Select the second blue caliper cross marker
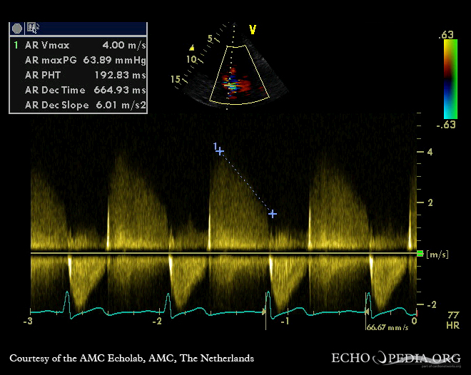This screenshot has height=375, width=471. [272, 213]
